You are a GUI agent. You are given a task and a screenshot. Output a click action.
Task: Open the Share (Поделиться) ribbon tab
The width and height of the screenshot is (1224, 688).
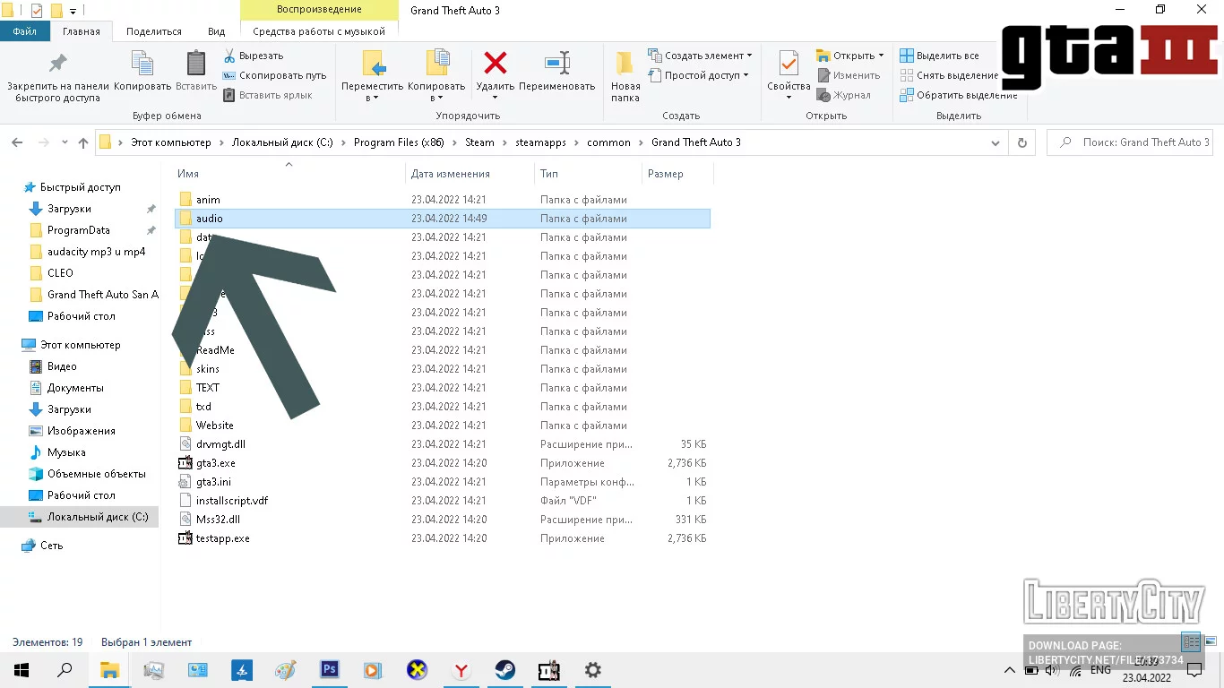[154, 31]
